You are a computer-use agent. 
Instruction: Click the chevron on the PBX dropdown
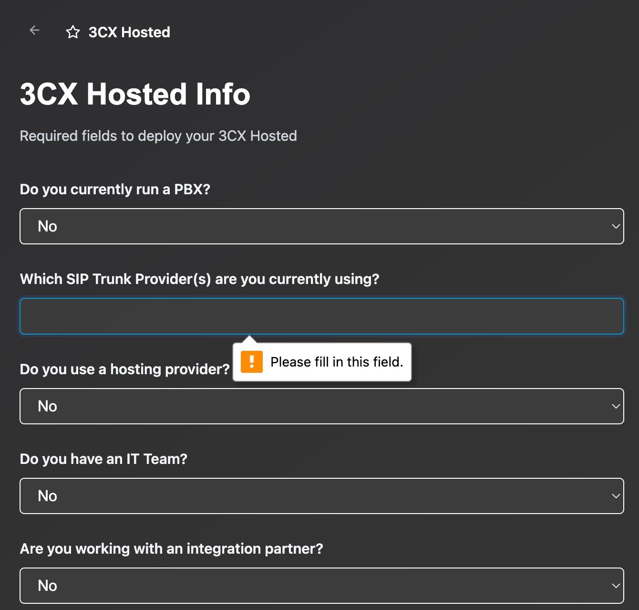(x=617, y=226)
